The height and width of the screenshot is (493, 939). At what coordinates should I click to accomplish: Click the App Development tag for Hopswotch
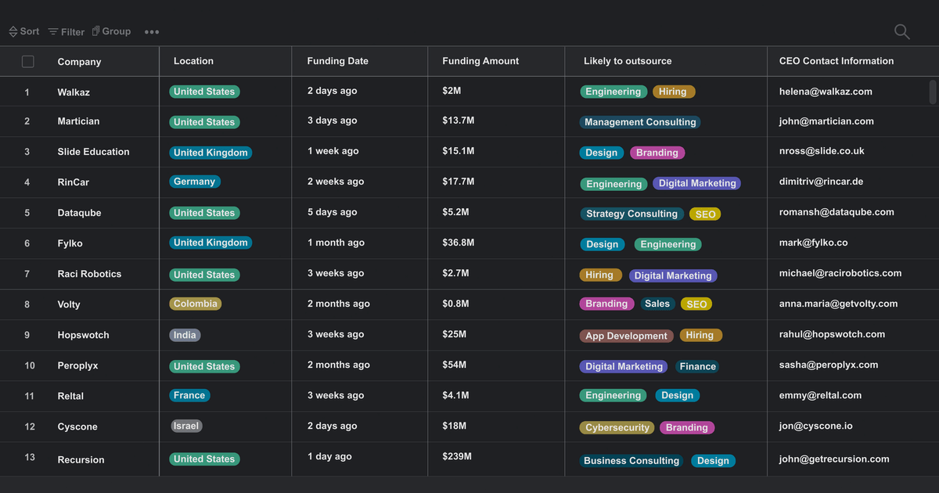[626, 336]
